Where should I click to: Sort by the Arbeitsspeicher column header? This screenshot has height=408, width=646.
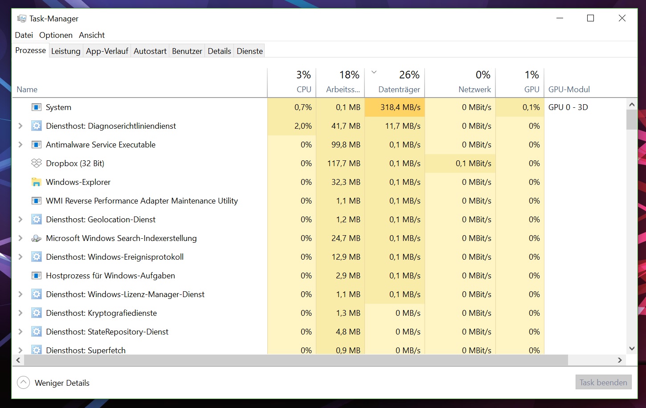coord(340,82)
